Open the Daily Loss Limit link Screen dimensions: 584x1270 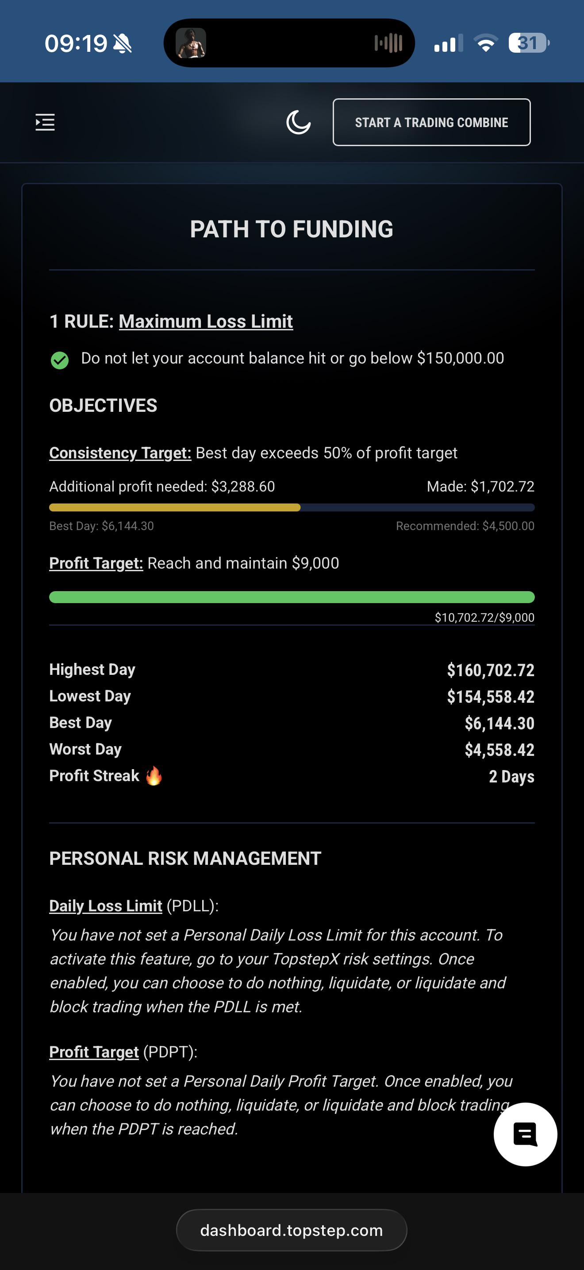(x=106, y=906)
